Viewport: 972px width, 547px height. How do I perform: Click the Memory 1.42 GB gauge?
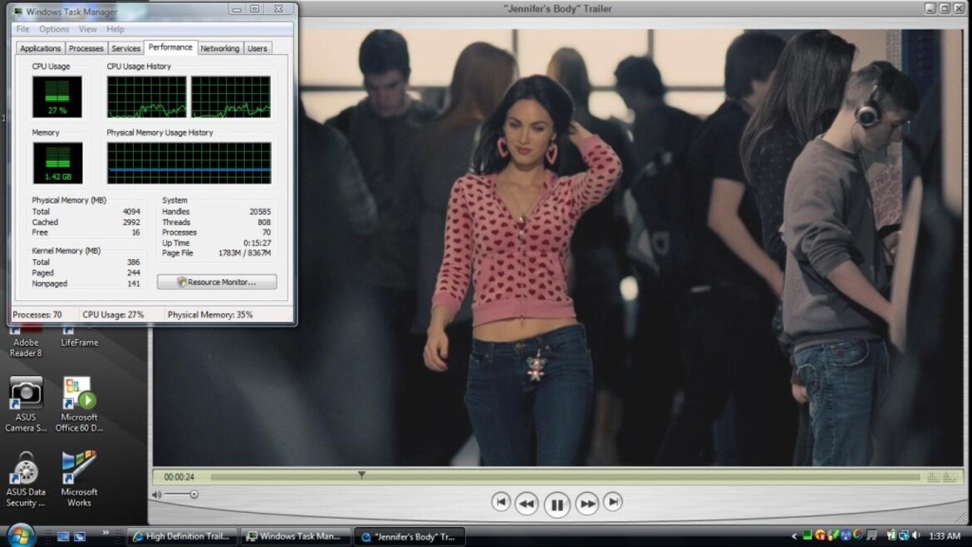57,163
